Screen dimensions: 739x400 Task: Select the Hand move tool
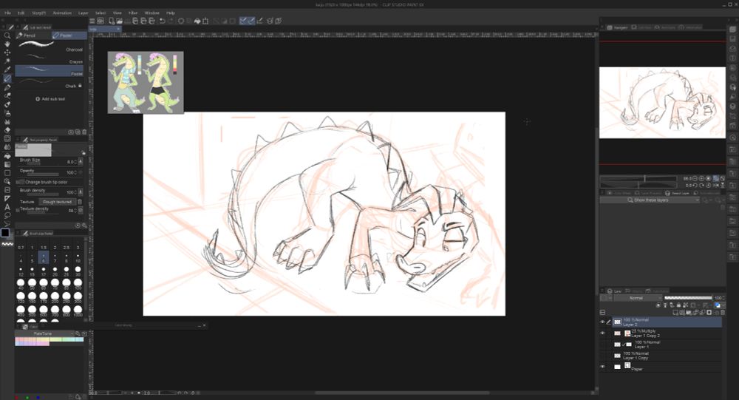pos(7,44)
